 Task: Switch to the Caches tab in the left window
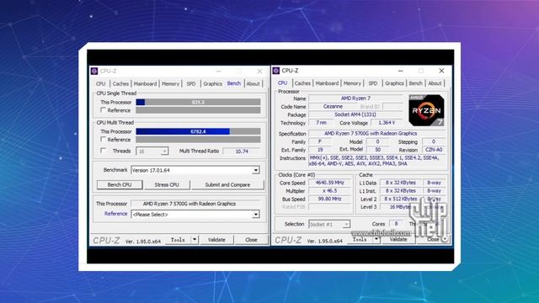click(x=120, y=84)
